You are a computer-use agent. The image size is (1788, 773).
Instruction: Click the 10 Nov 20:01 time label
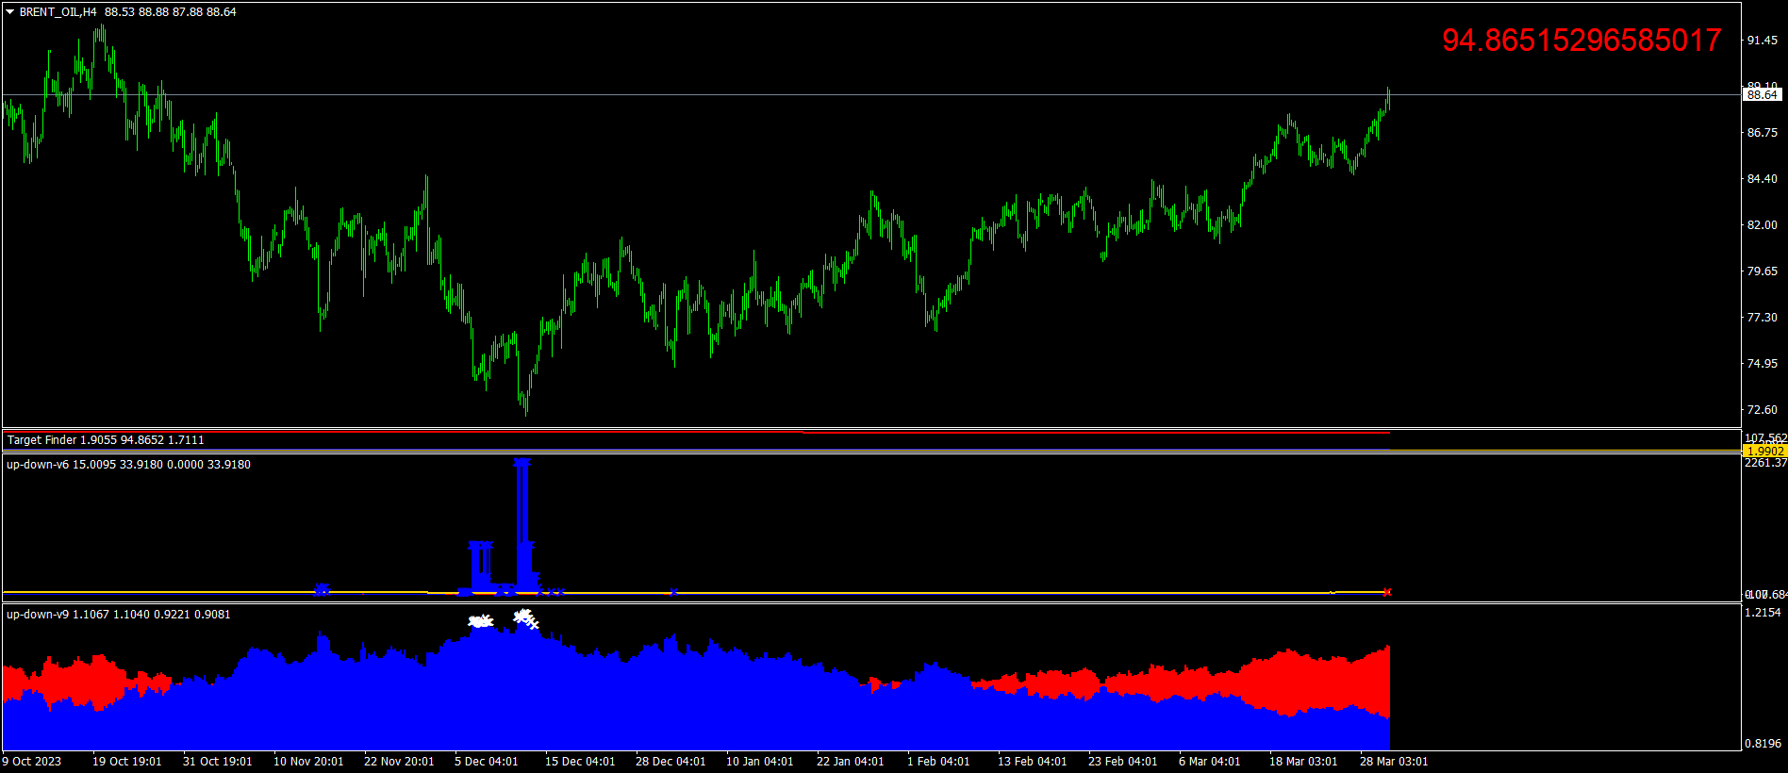[308, 762]
